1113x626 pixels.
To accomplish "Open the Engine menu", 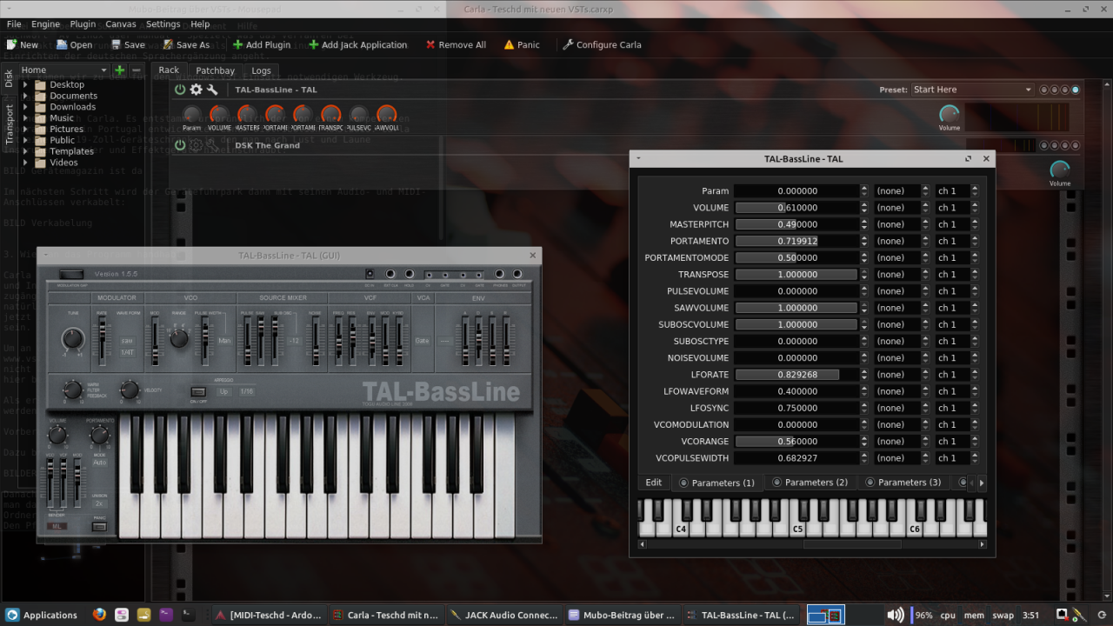I will [x=46, y=24].
